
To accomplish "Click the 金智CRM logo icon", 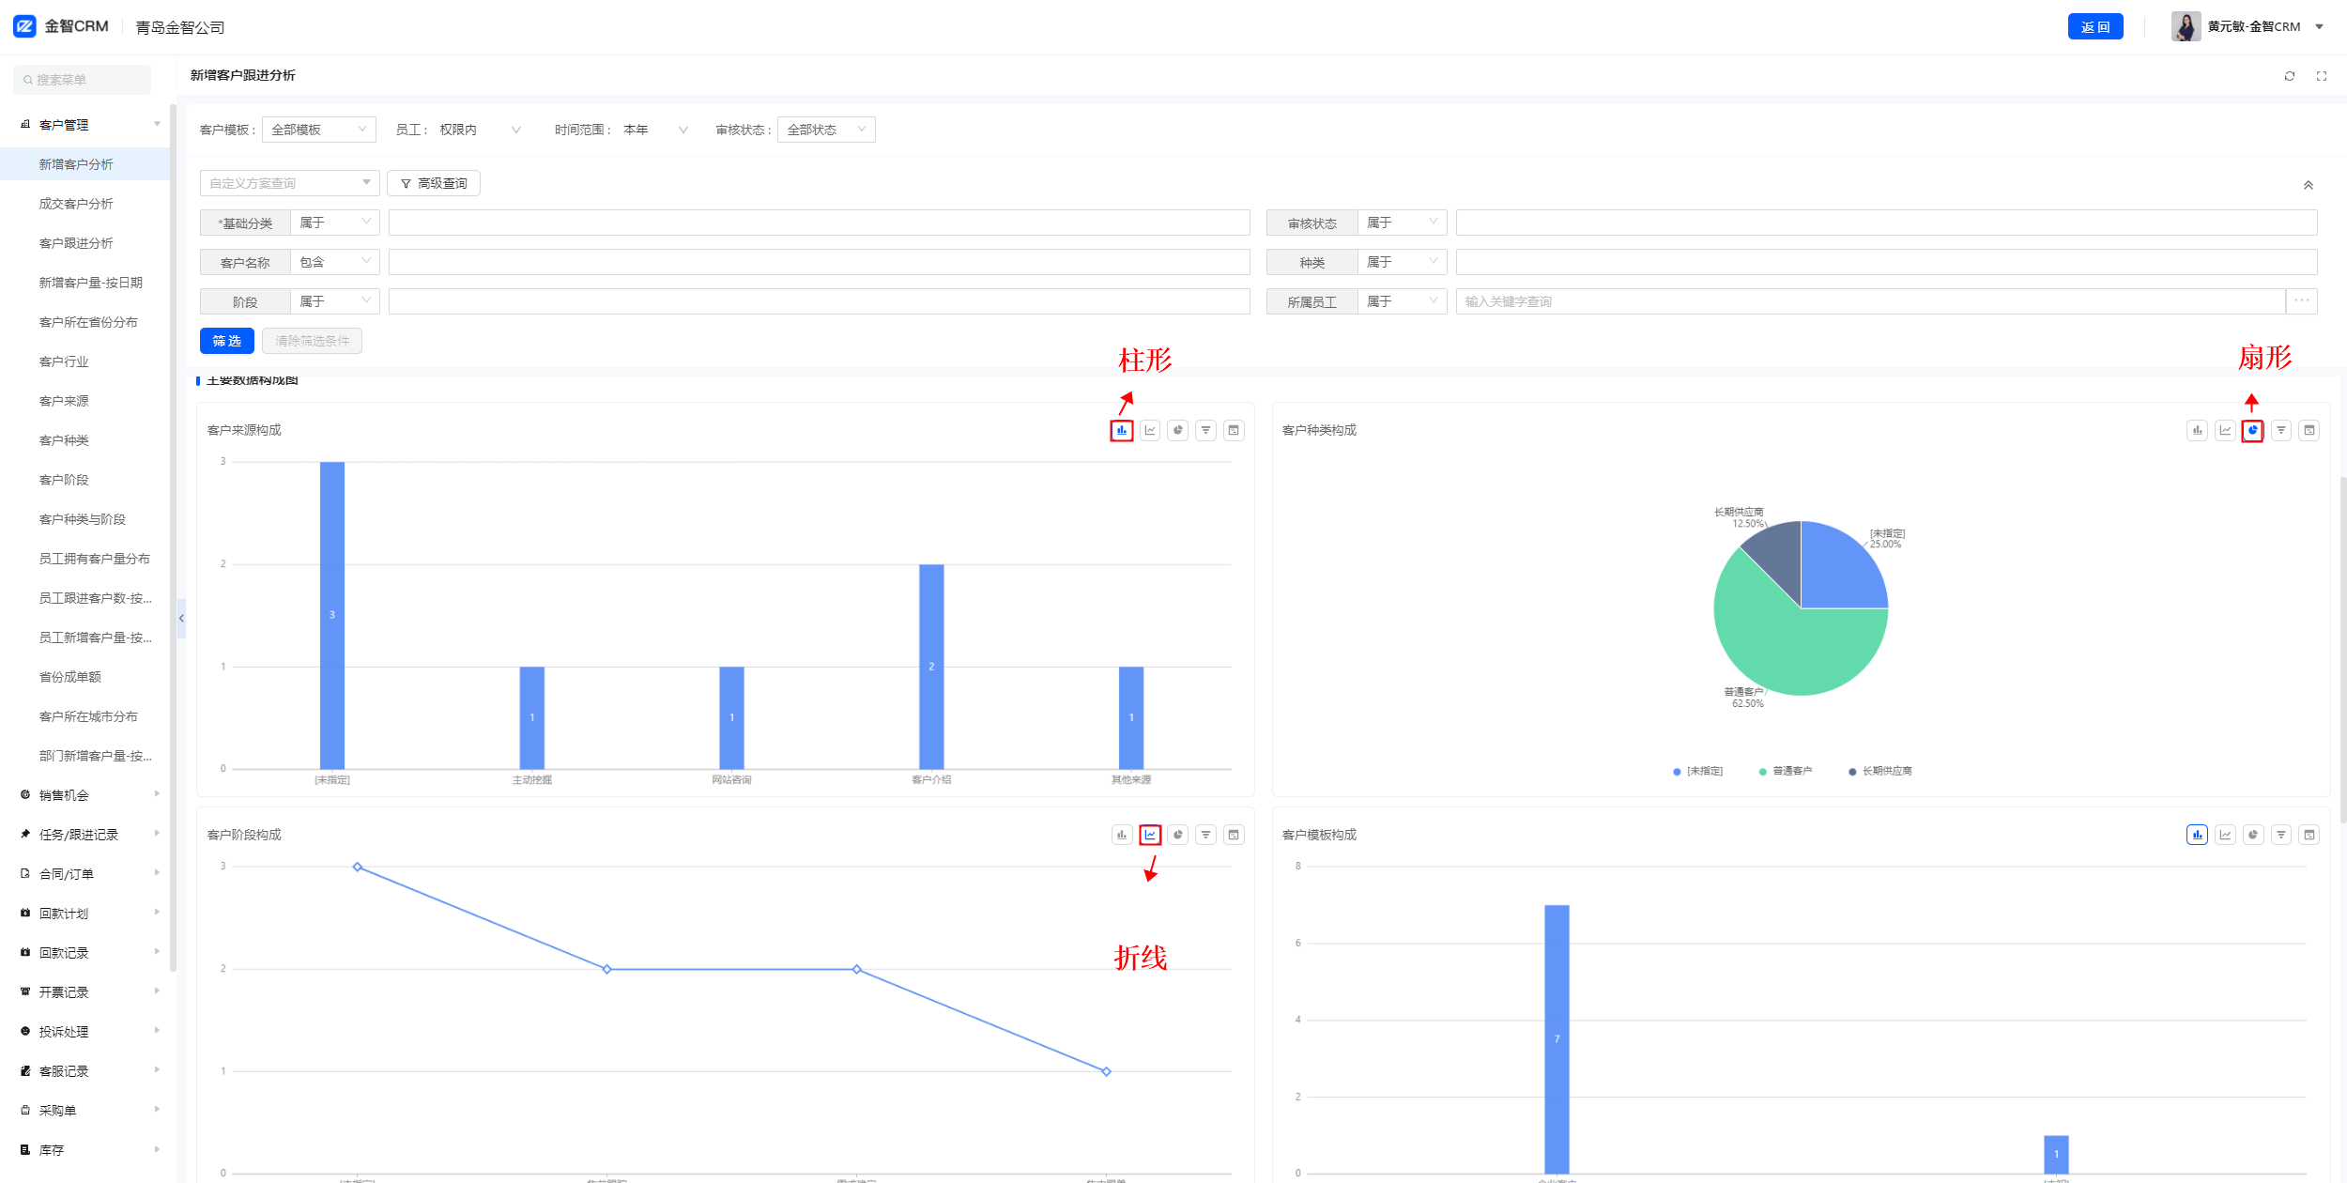I will 24,26.
